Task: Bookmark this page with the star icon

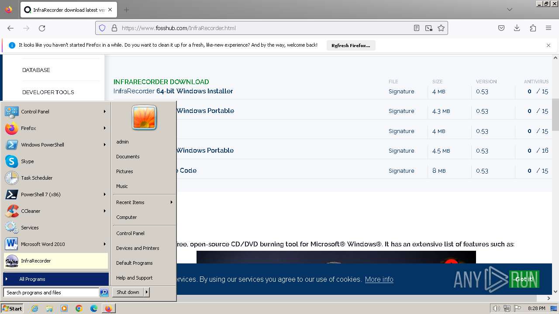Action: [x=441, y=28]
